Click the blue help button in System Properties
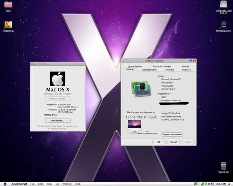Image resolution: width=233 pixels, height=186 pixels. (191, 61)
